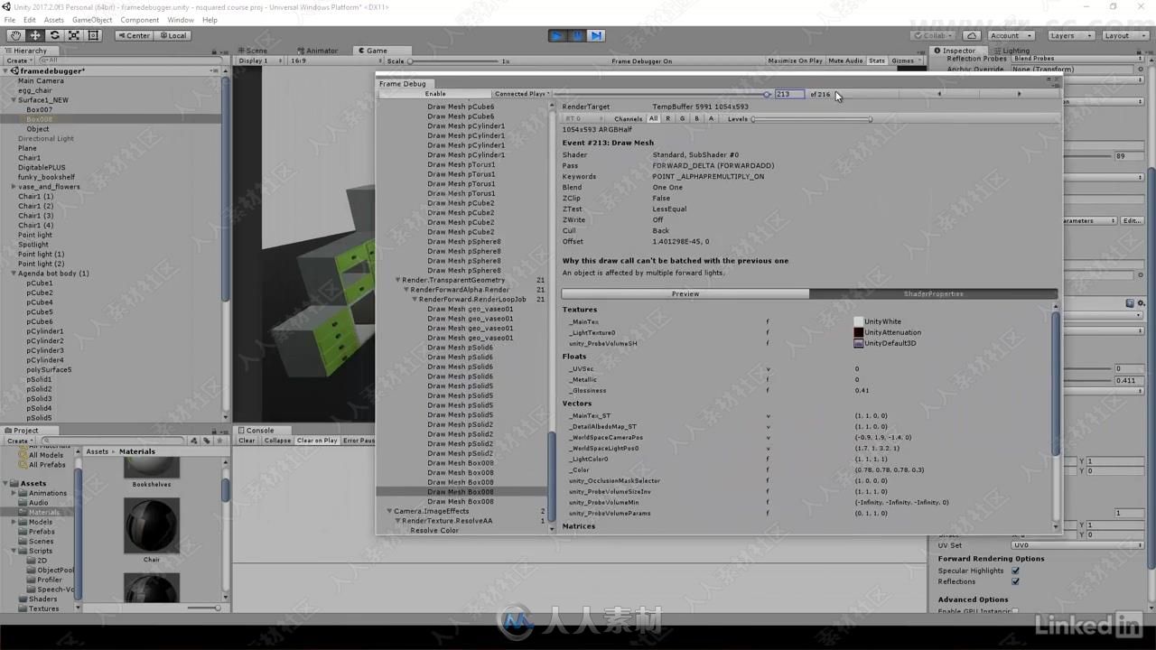
Task: Toggle Local coordinate button
Action: tap(172, 35)
